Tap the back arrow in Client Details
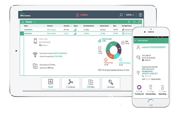 pyautogui.click(x=135, y=40)
